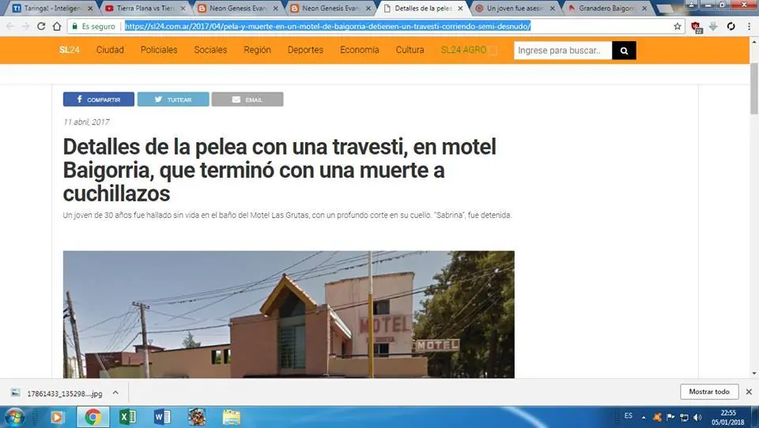759x428 pixels.
Task: Click the Detalles de la pelea headline
Action: tap(280, 170)
